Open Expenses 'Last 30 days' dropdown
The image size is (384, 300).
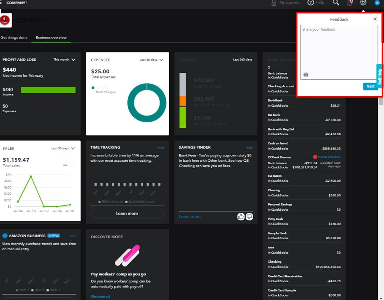[151, 60]
